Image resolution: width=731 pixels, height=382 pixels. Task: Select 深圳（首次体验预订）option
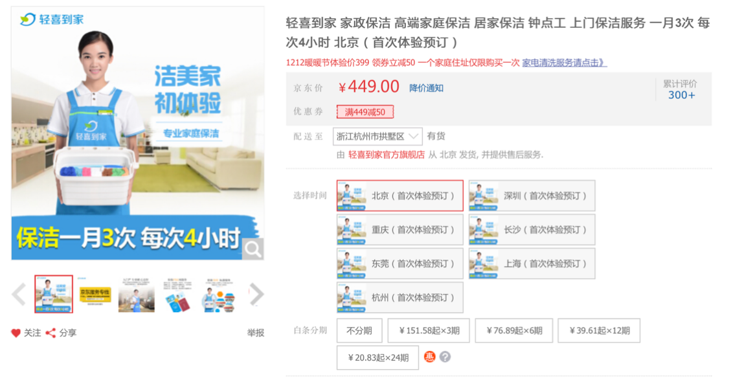coord(532,196)
